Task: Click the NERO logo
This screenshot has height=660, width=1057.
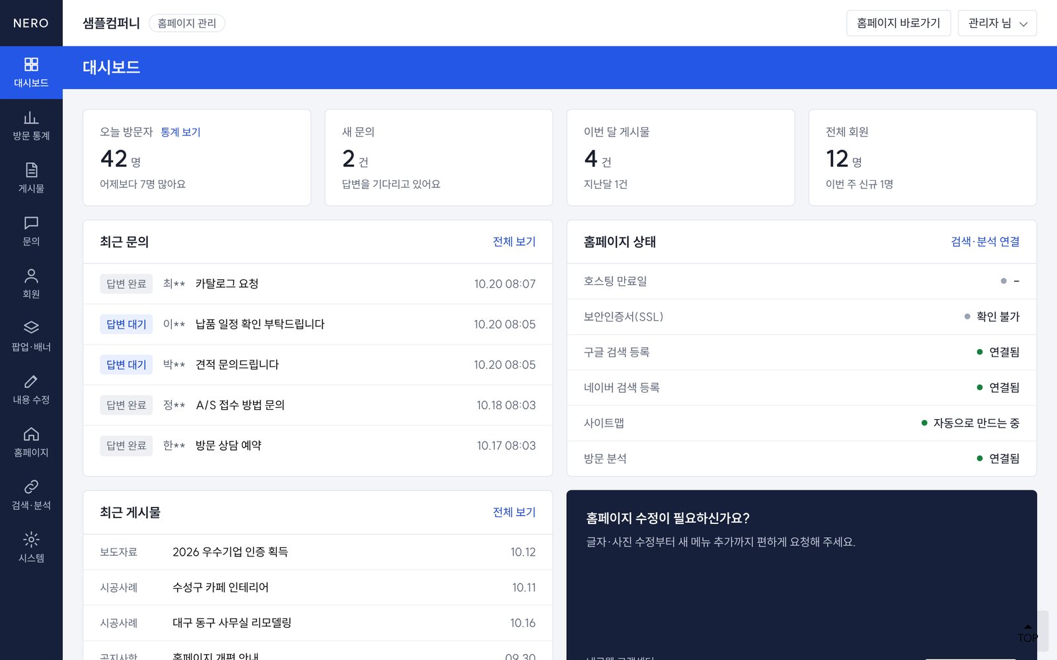Action: click(x=31, y=23)
